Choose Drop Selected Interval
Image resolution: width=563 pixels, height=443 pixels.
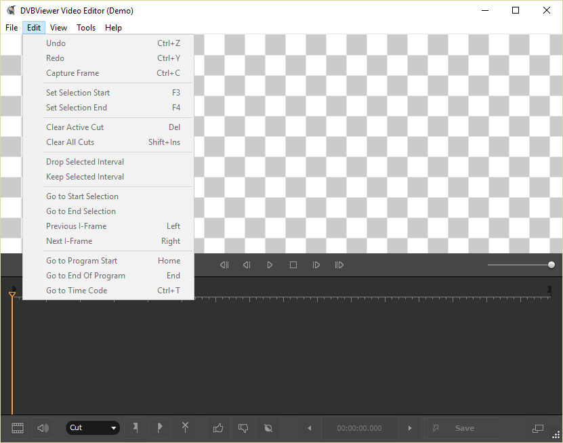tap(108, 162)
